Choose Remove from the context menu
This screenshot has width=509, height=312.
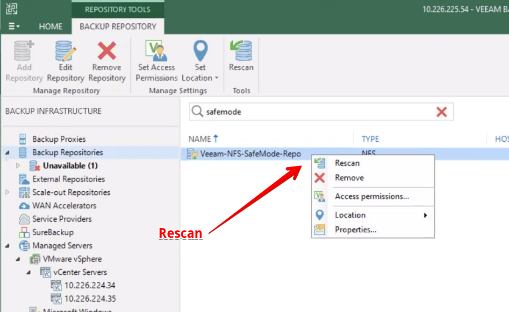pos(349,178)
